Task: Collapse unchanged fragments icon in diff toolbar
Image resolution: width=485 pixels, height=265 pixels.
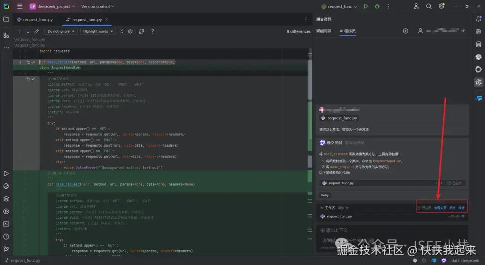Action: (122, 31)
